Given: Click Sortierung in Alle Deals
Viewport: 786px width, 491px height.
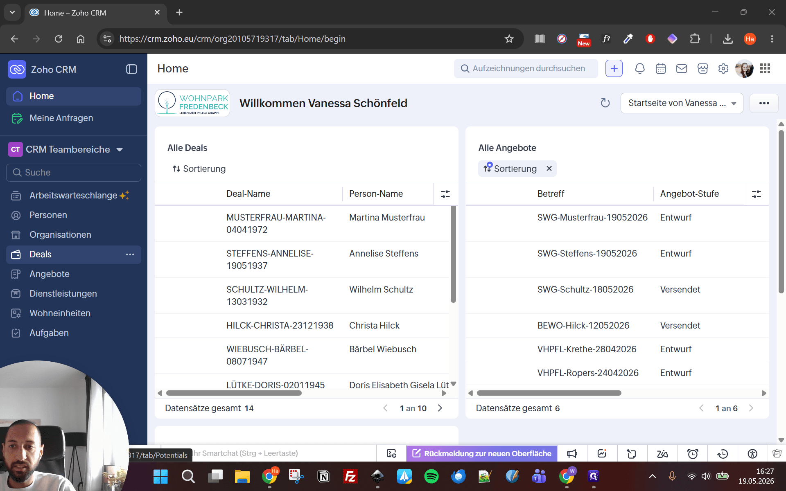Looking at the screenshot, I should 199,169.
